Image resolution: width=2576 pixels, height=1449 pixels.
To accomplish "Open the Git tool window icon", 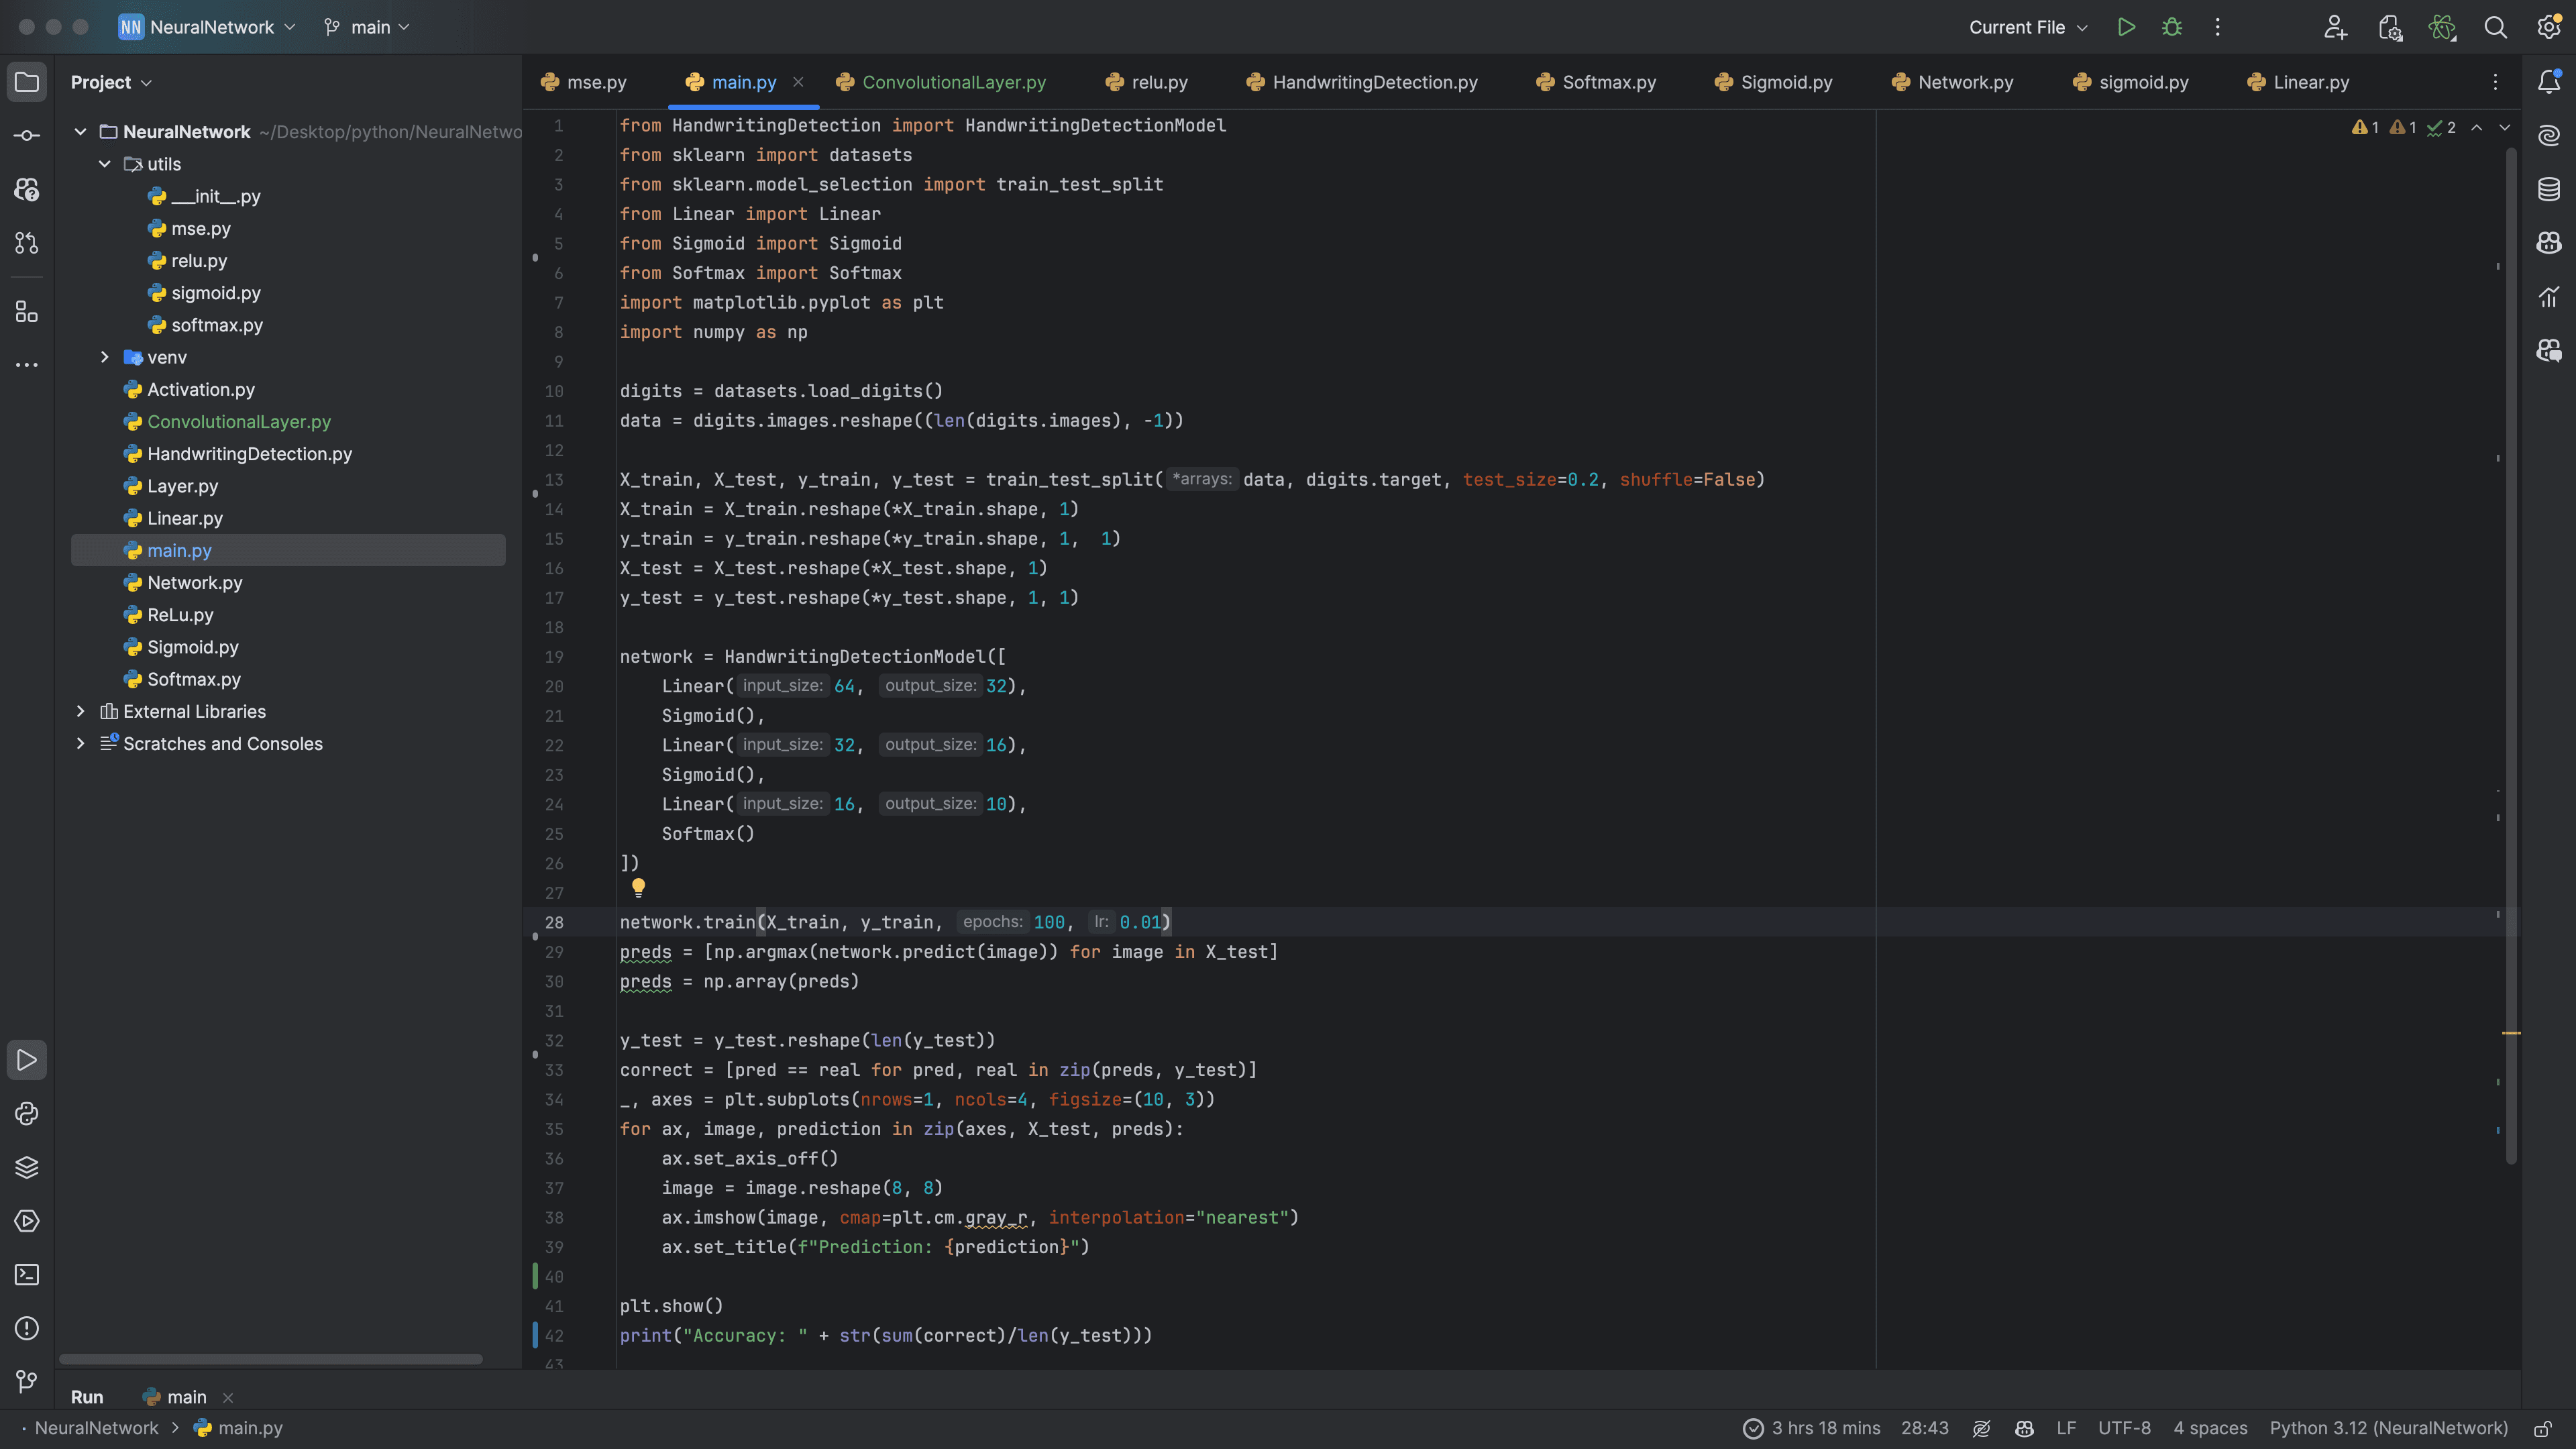I will coord(27,1382).
